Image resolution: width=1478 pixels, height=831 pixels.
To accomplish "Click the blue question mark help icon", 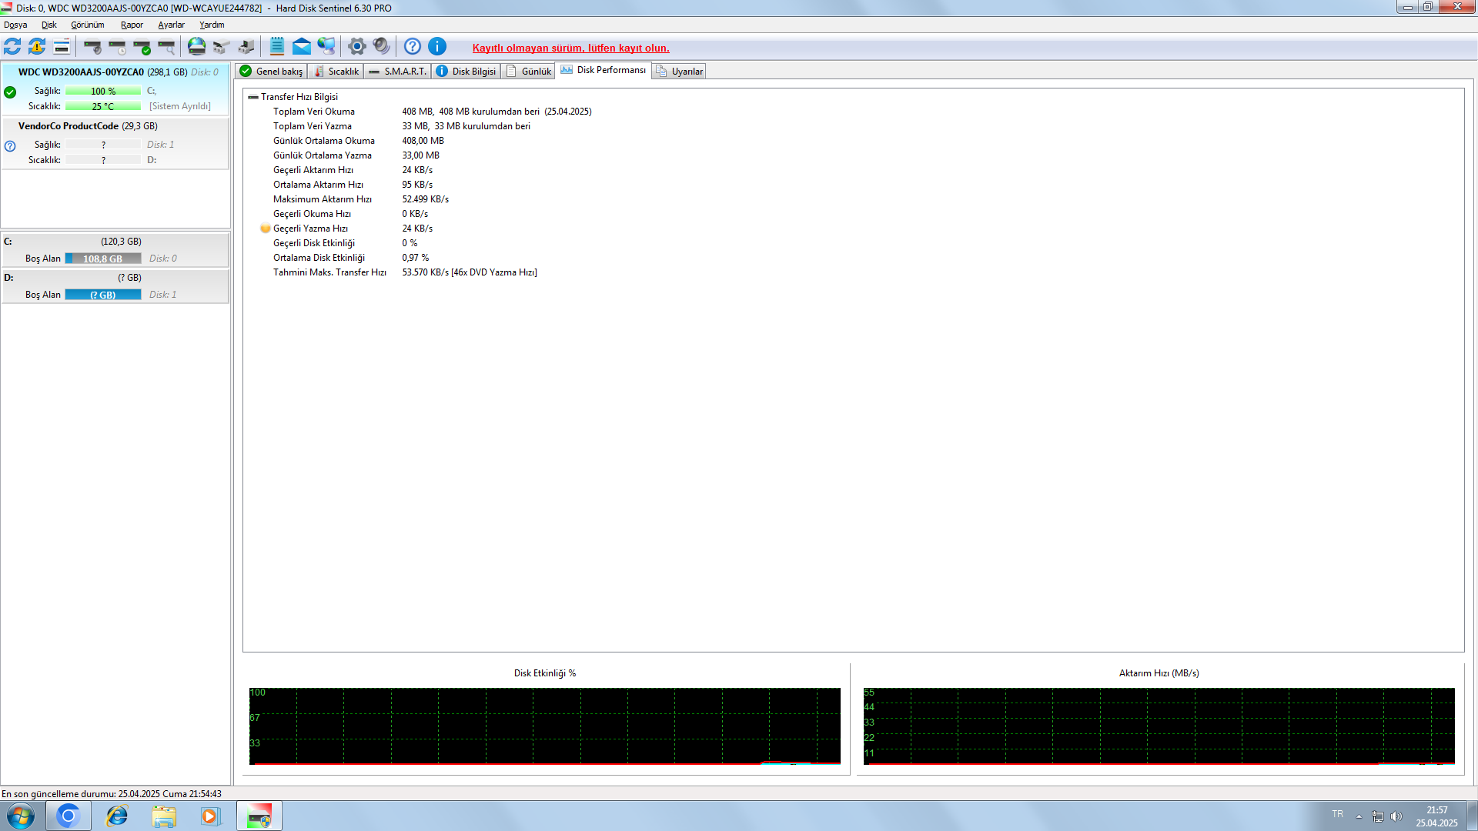I will coord(413,47).
